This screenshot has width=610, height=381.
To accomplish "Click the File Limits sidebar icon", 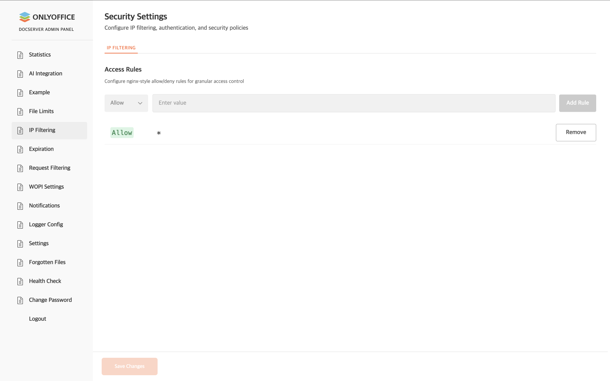I will click(20, 112).
